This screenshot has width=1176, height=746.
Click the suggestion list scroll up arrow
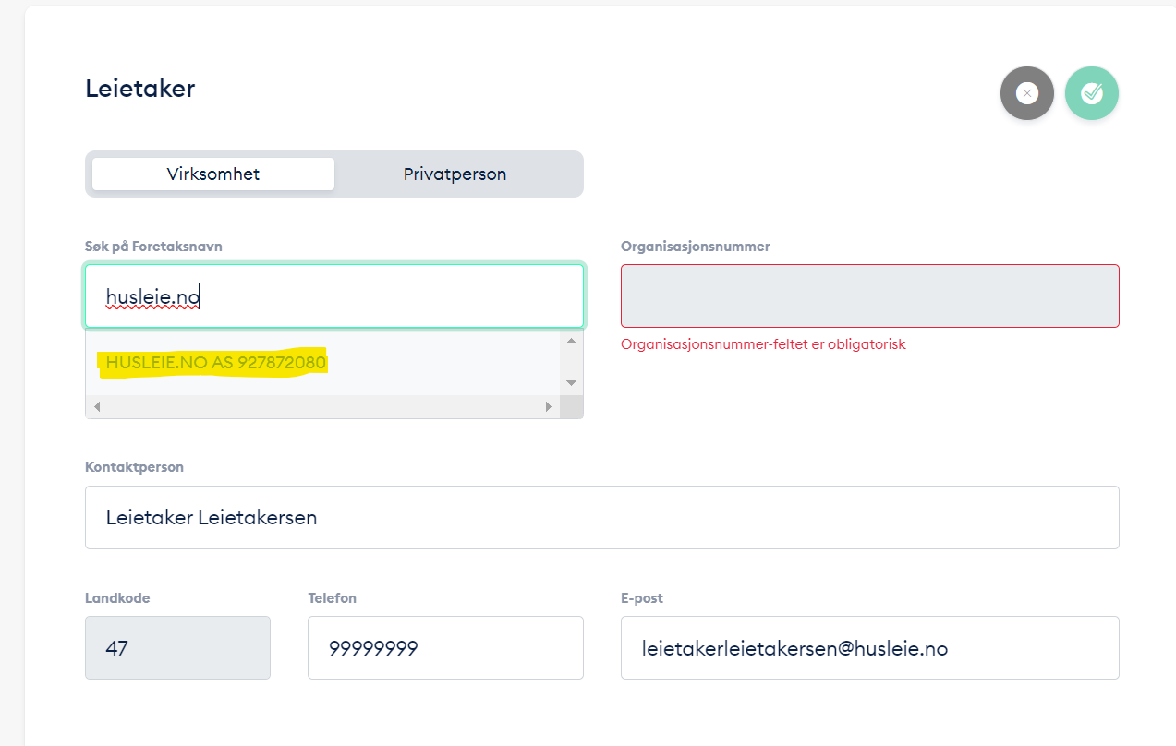[571, 342]
